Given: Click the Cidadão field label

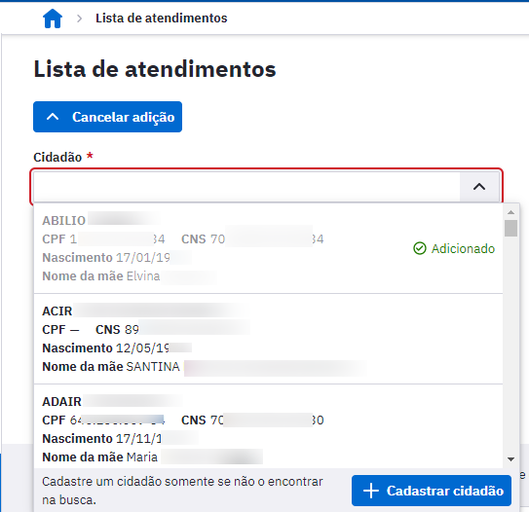Looking at the screenshot, I should click(x=57, y=157).
